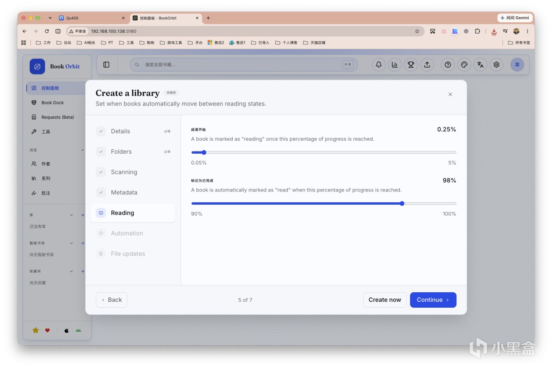Screen dimensions: 552x368
Task: Collapse the 收藏夹 section chevron
Action: click(x=72, y=272)
